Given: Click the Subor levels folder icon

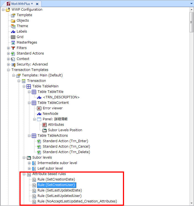Looking at the screenshot, I should coord(29,158).
